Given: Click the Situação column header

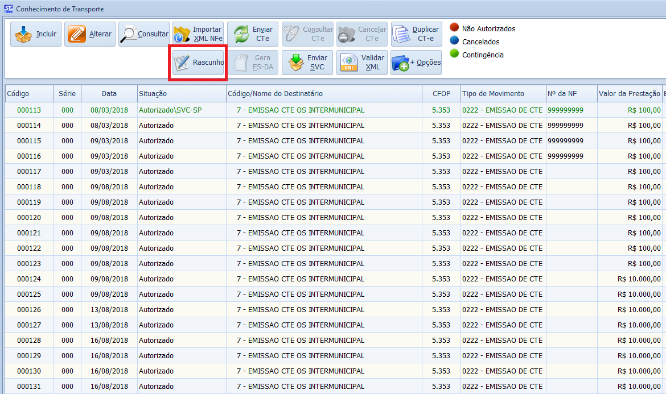Looking at the screenshot, I should pos(181,94).
